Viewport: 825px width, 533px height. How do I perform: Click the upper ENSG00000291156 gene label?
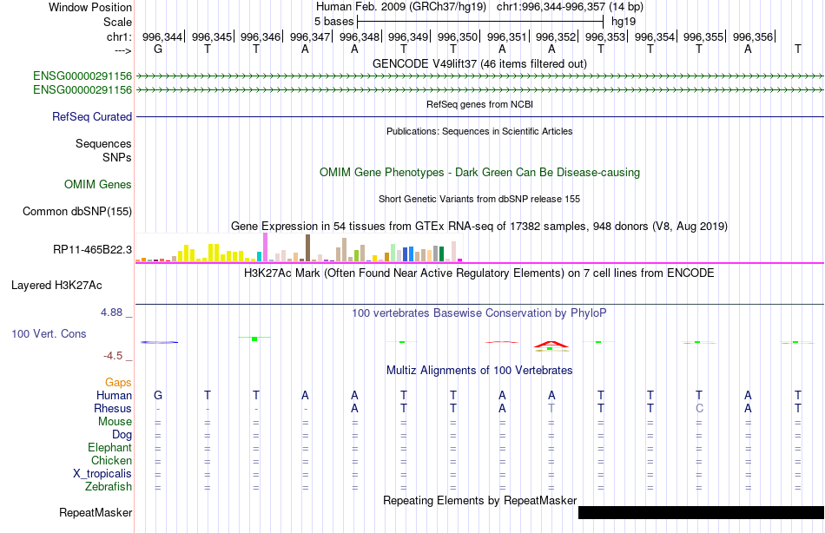82,76
